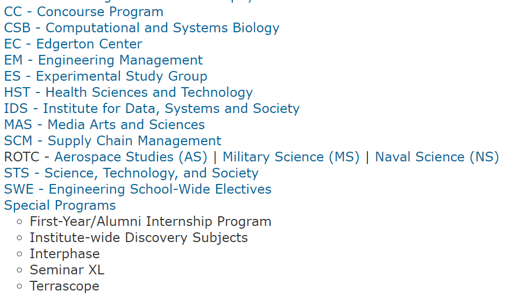
Task: Open ES - Experimental Study Group
Action: tap(105, 76)
